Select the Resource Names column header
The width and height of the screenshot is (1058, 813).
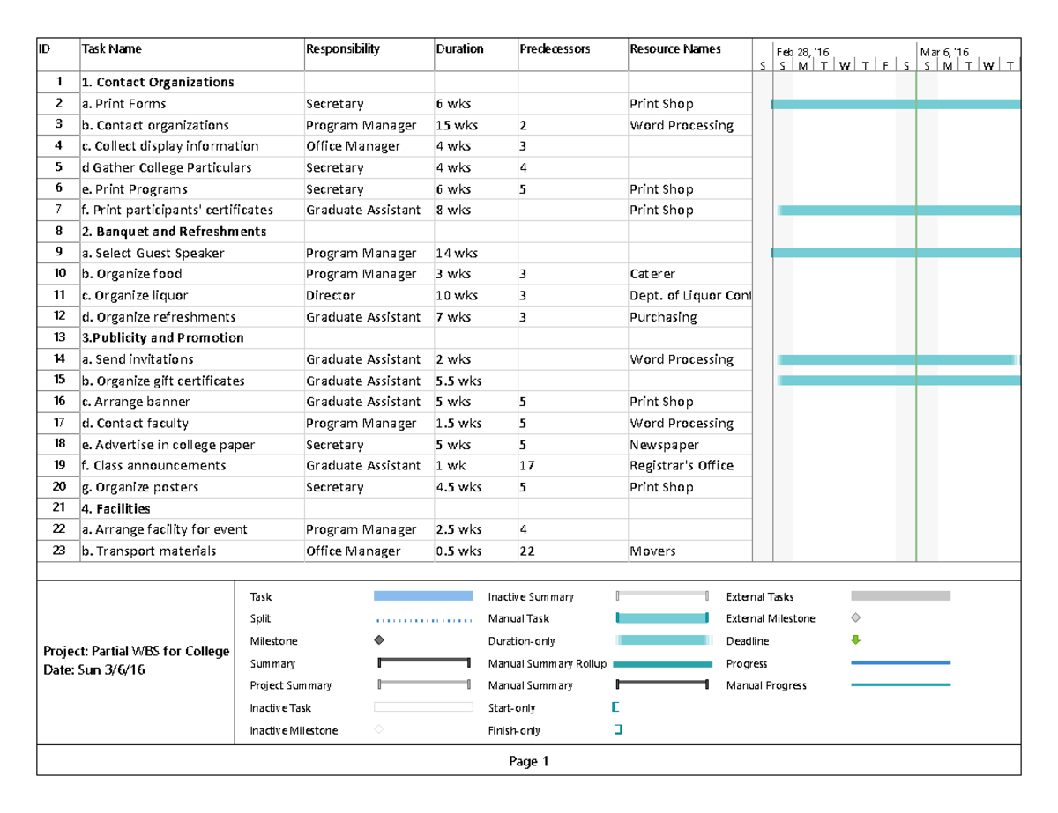(x=675, y=49)
